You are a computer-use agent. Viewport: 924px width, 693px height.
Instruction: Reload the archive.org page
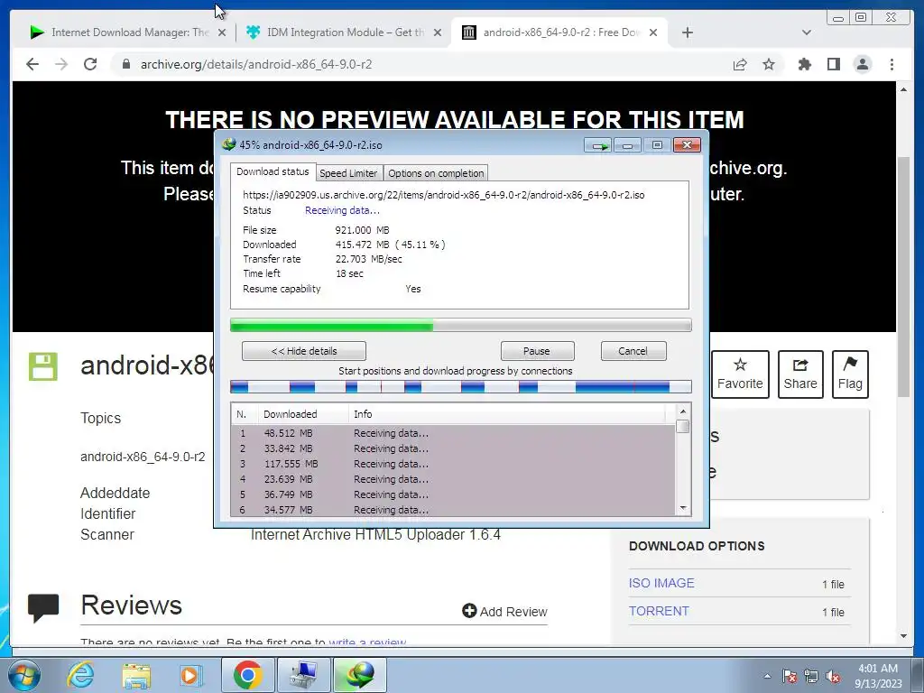(90, 64)
